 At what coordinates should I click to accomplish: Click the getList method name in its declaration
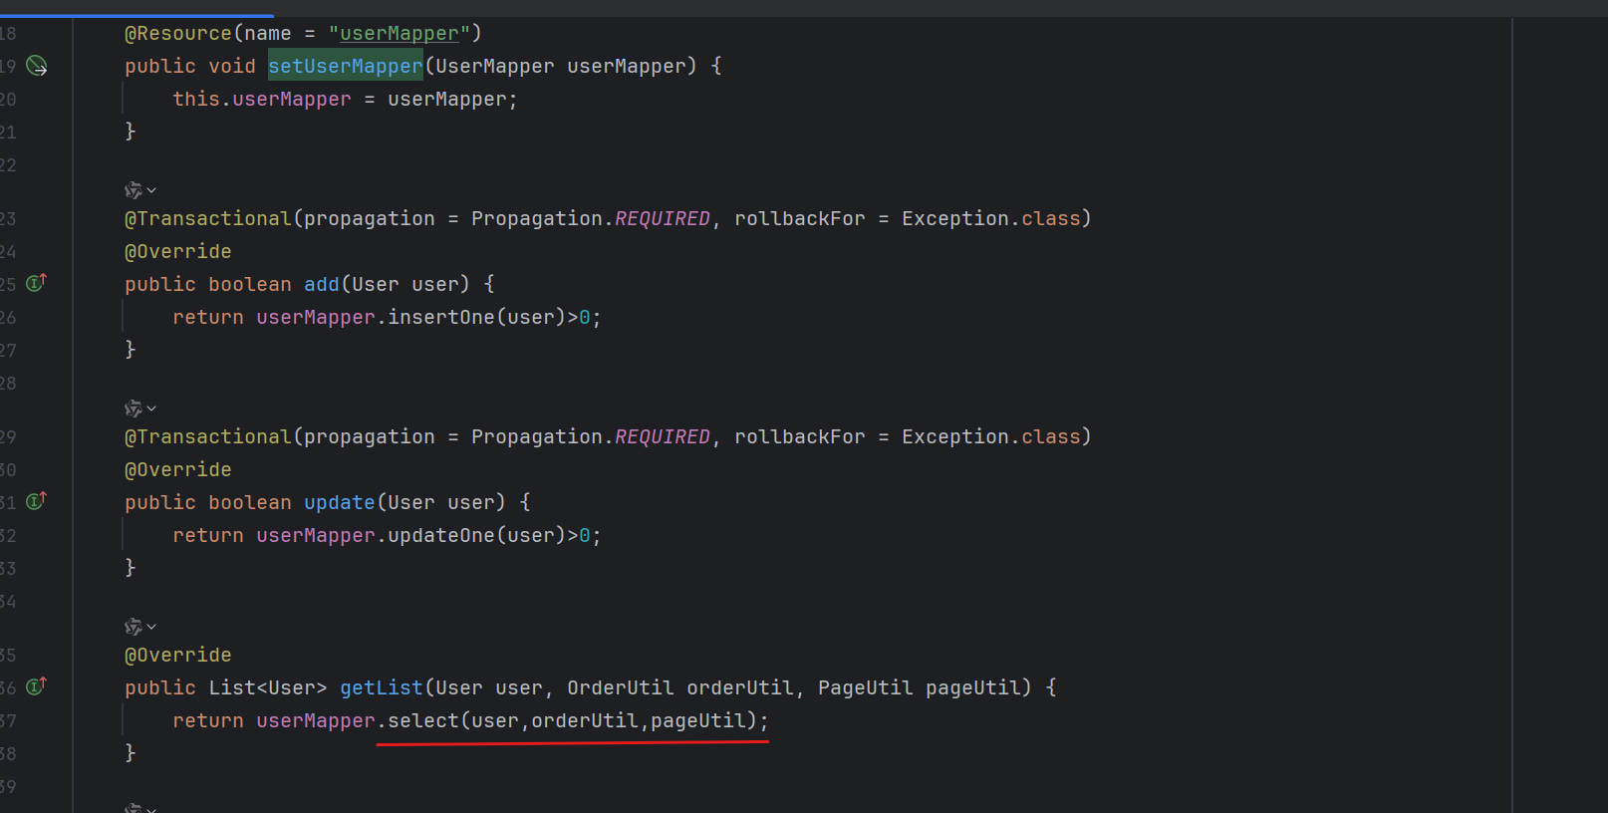[382, 687]
